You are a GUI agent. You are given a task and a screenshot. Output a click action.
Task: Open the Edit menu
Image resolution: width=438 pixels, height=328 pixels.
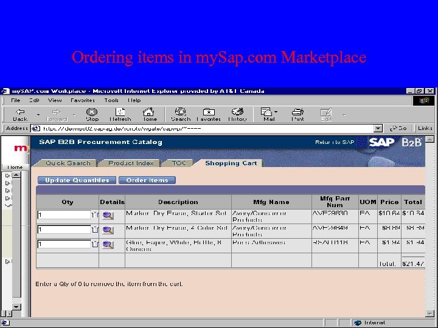(x=34, y=100)
